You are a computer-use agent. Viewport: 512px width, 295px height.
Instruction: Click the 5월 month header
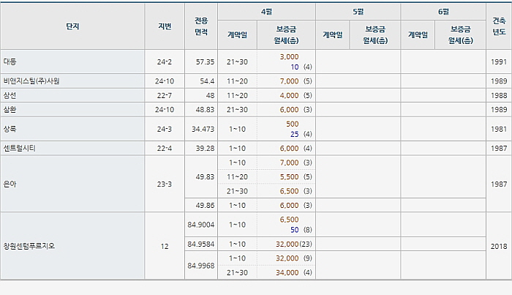[x=358, y=12]
